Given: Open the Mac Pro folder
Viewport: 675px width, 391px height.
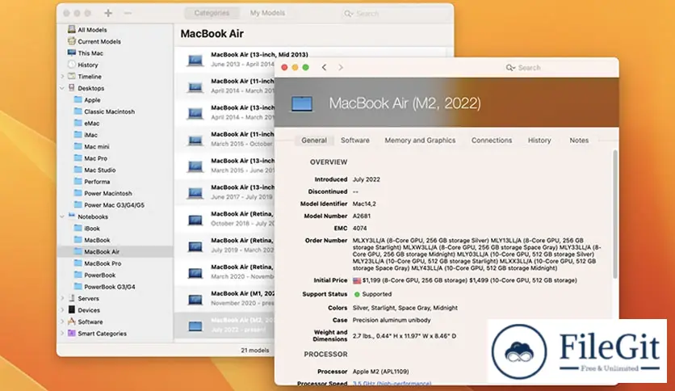Looking at the screenshot, I should tap(90, 158).
